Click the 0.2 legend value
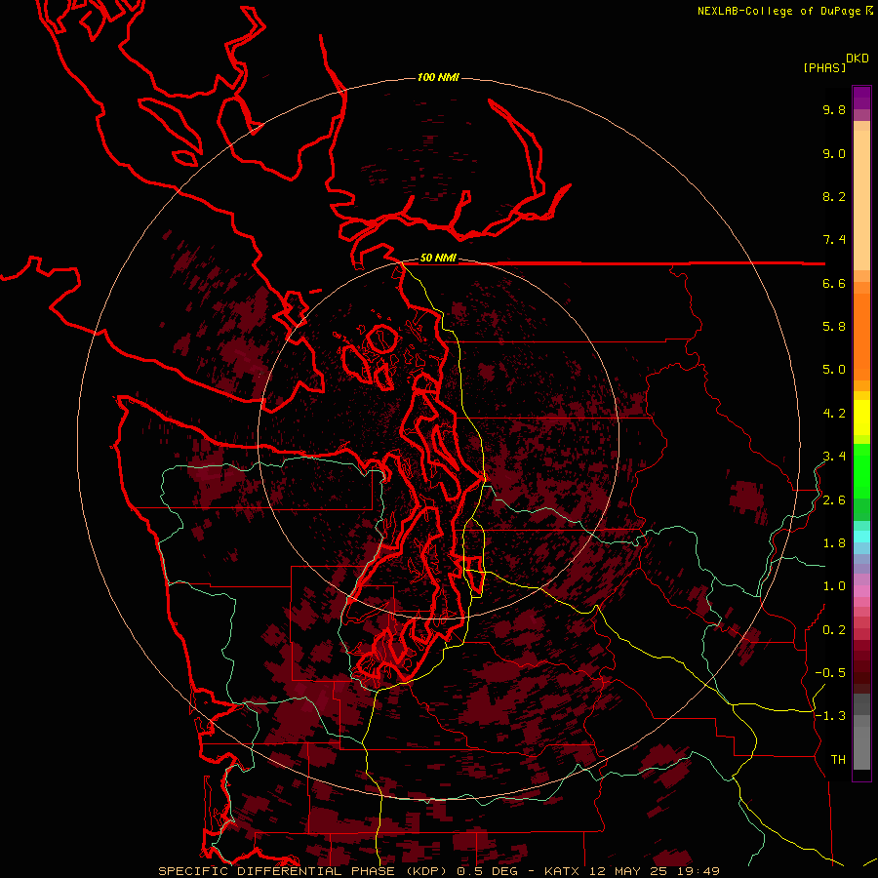 point(834,630)
